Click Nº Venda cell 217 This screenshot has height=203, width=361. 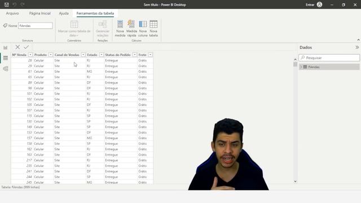(22, 160)
